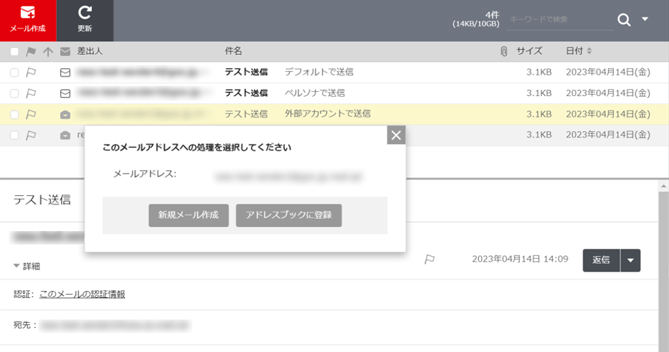Image resolution: width=669 pixels, height=352 pixels.
Task: Click the 返信 reply button
Action: pyautogui.click(x=601, y=260)
